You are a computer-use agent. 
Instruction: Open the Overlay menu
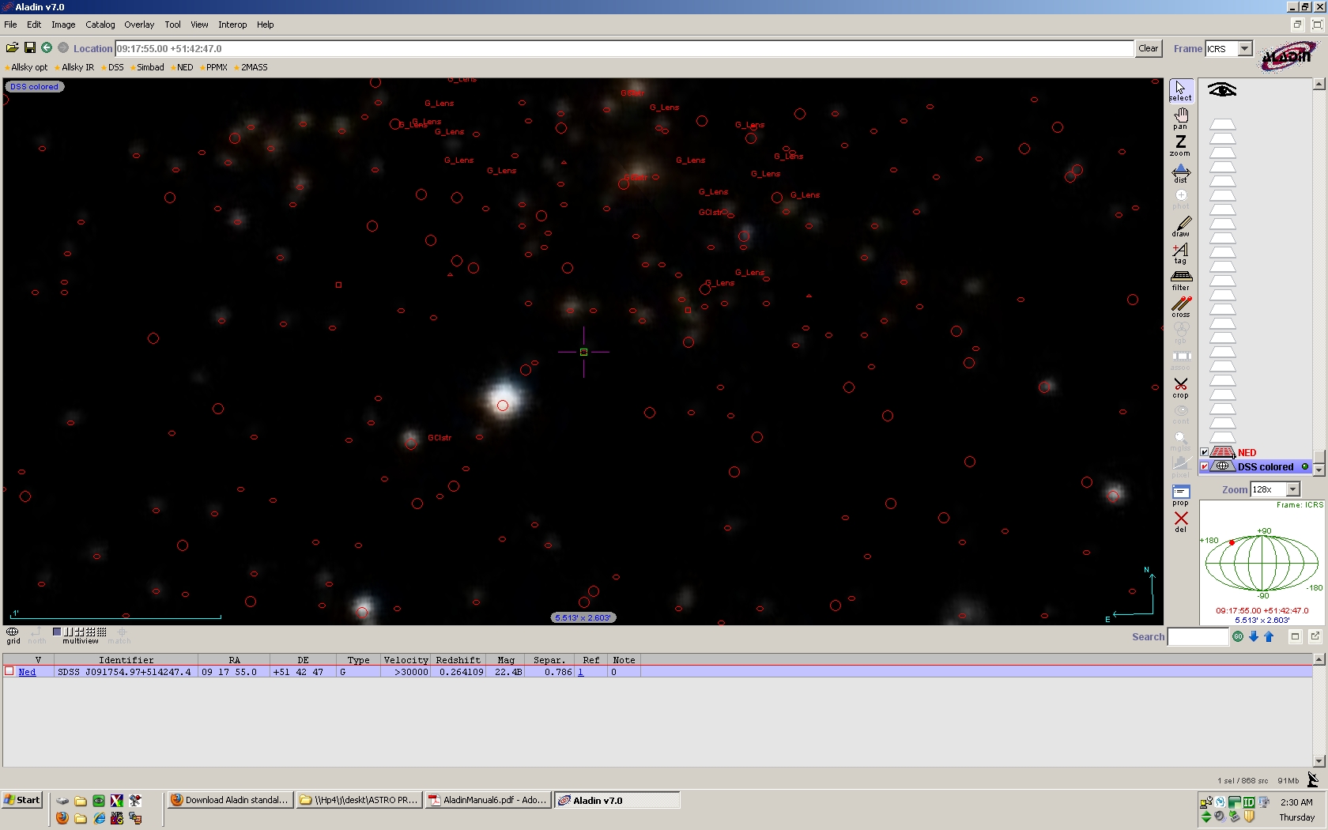pos(139,25)
